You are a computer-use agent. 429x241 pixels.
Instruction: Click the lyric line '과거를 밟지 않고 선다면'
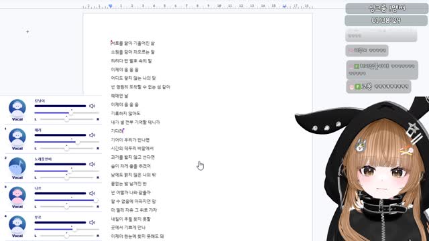coord(133,157)
